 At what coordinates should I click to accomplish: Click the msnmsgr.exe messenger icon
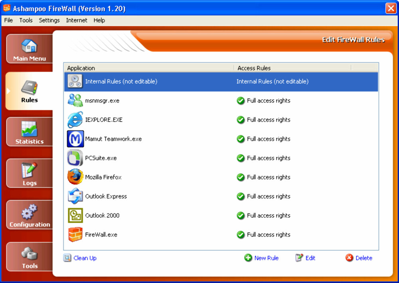[75, 100]
